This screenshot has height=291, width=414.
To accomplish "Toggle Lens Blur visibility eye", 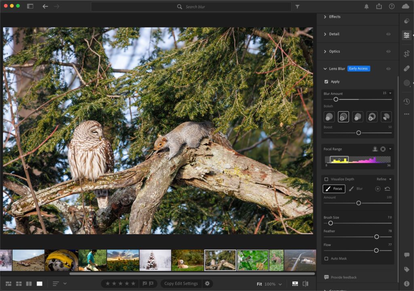I will pyautogui.click(x=389, y=69).
